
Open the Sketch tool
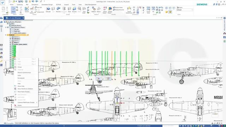click(x=27, y=10)
